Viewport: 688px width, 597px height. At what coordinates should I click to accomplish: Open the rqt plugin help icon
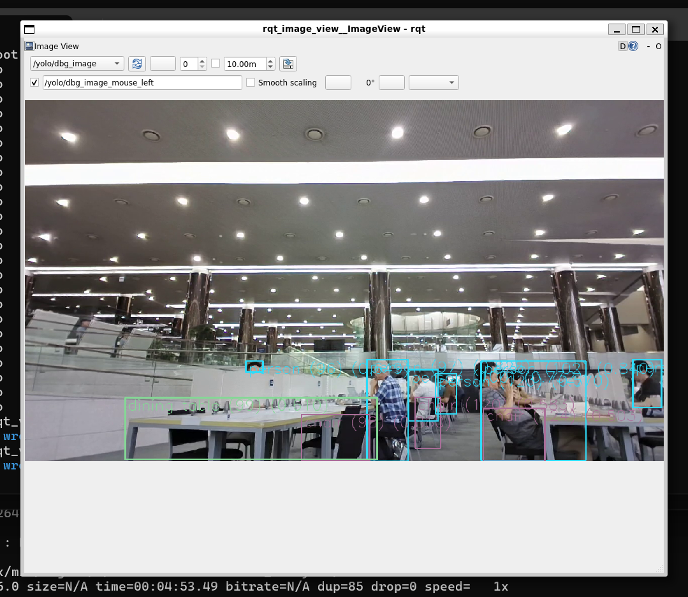(633, 46)
